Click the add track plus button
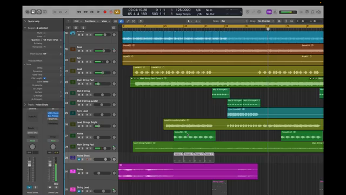The image size is (346, 195). pos(68,28)
